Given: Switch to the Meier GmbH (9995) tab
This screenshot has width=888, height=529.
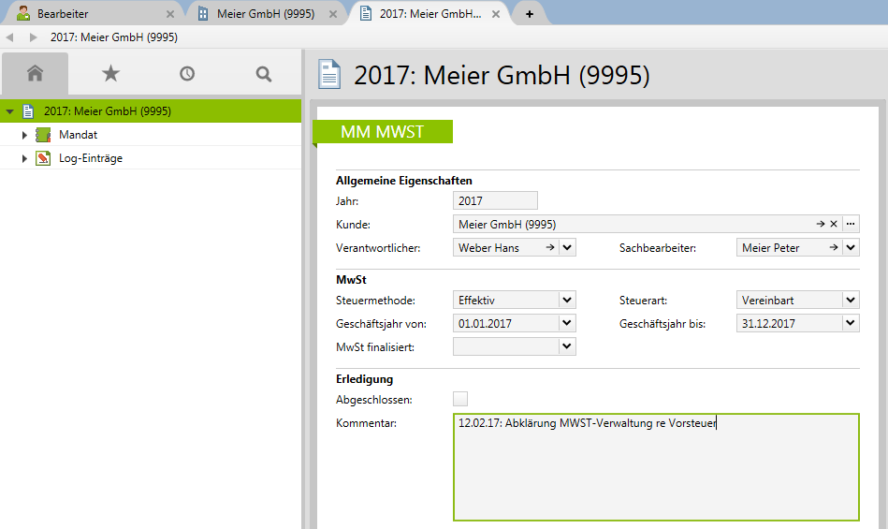Looking at the screenshot, I should [x=266, y=14].
